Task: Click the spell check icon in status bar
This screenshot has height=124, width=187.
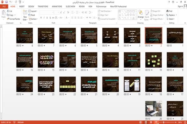Action: (x=14, y=122)
